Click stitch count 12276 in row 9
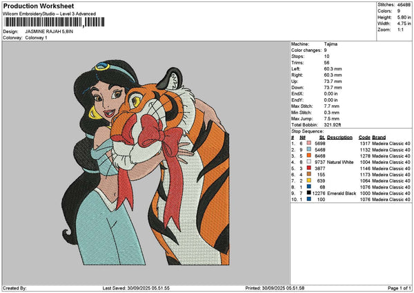Viewport: 414px width, 293px height. click(x=319, y=193)
